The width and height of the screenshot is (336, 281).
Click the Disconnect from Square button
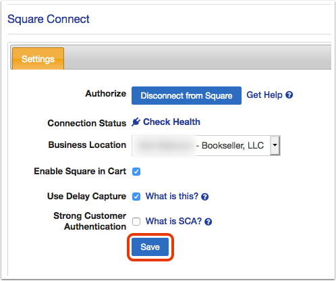pos(186,95)
